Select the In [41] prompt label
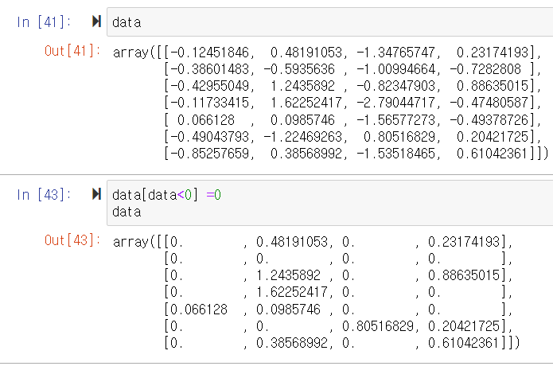This screenshot has height=370, width=553. click(44, 21)
